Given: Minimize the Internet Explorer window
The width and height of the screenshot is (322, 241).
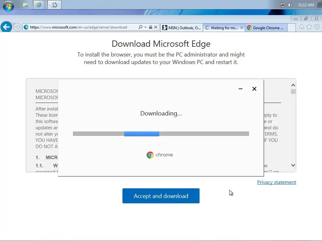Looking at the screenshot, I should coord(296,19).
